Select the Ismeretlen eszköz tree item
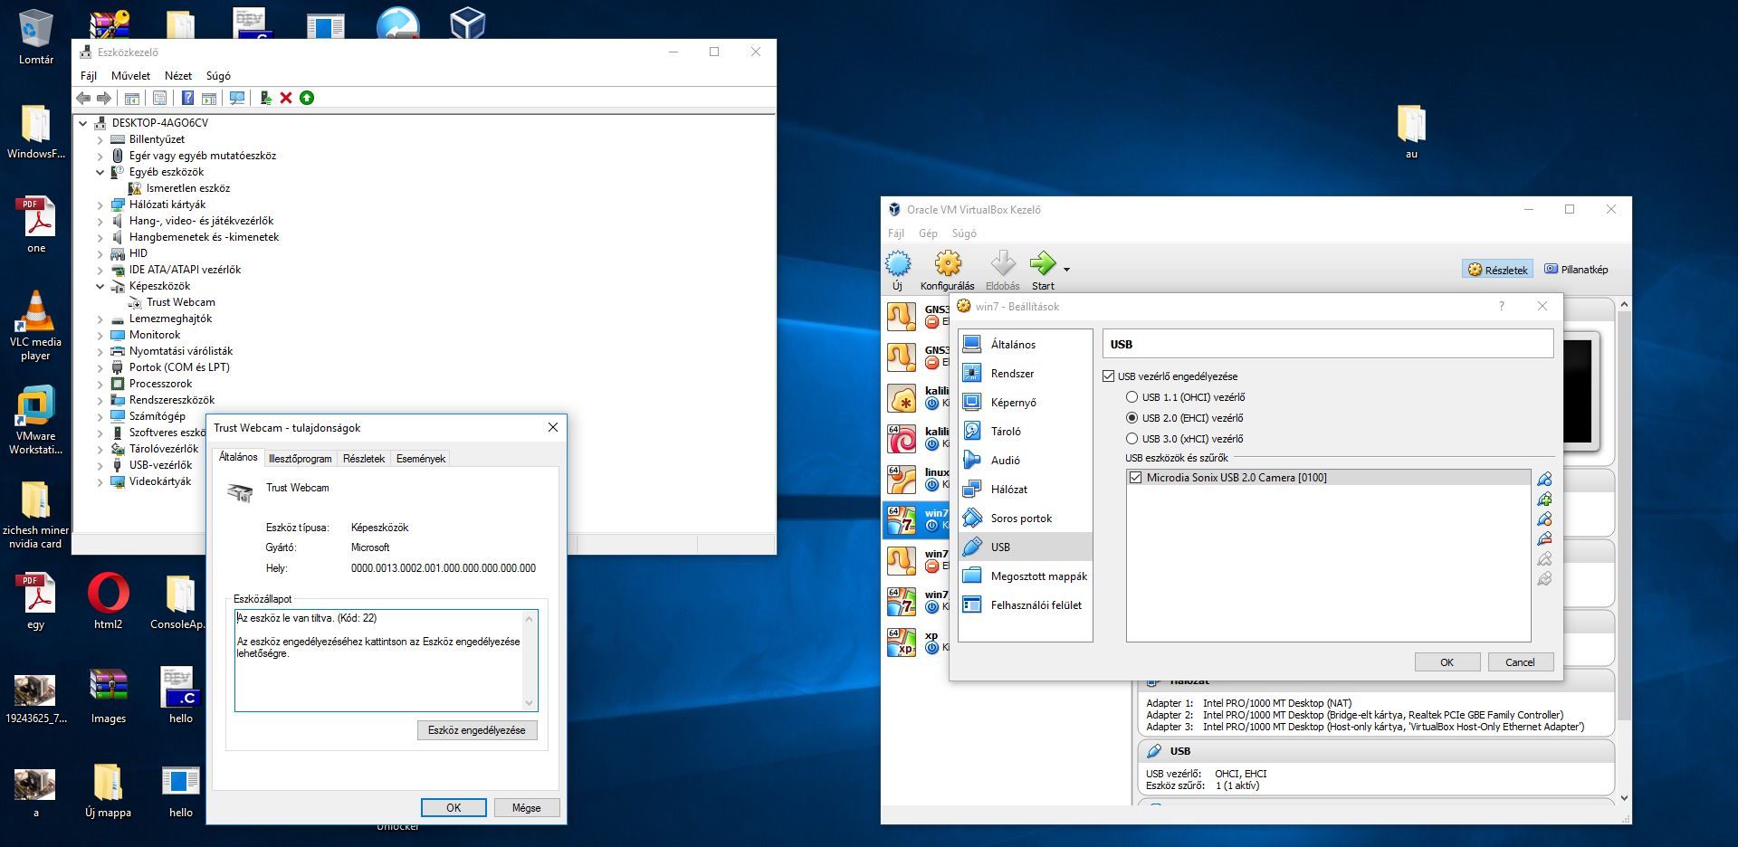Image resolution: width=1738 pixels, height=847 pixels. tap(188, 188)
